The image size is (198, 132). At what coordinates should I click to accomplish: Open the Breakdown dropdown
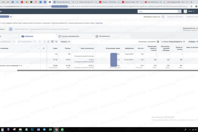click(x=193, y=42)
